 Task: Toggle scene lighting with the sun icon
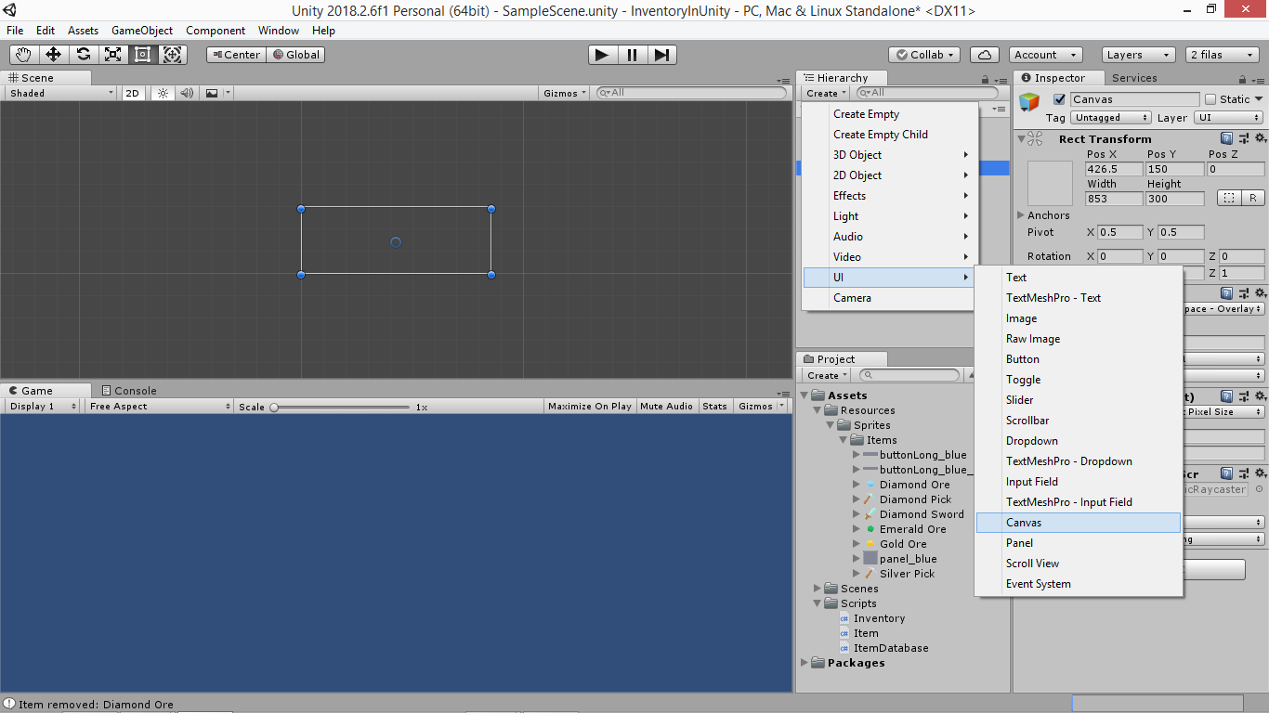click(163, 93)
